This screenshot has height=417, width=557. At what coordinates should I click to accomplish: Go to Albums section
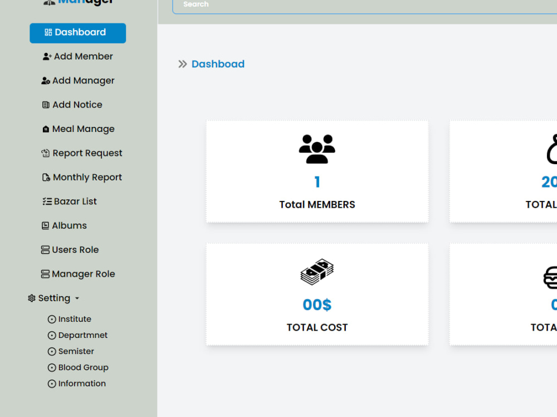pyautogui.click(x=64, y=225)
